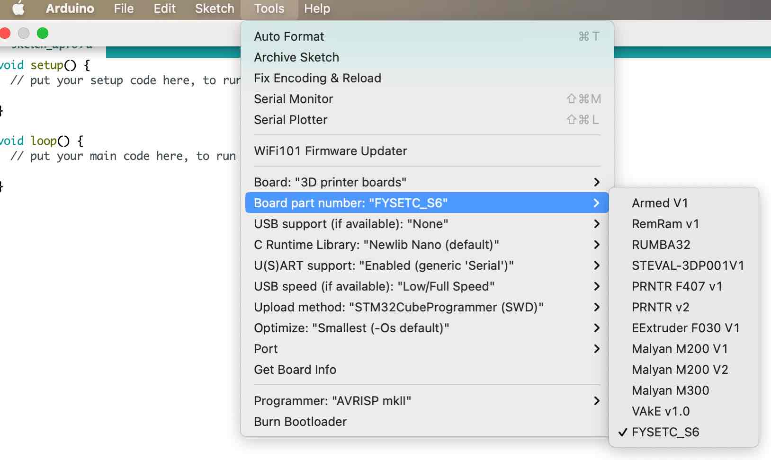Click the loop() function line in the editor
Screen dimensions: 771x460
click(x=42, y=141)
